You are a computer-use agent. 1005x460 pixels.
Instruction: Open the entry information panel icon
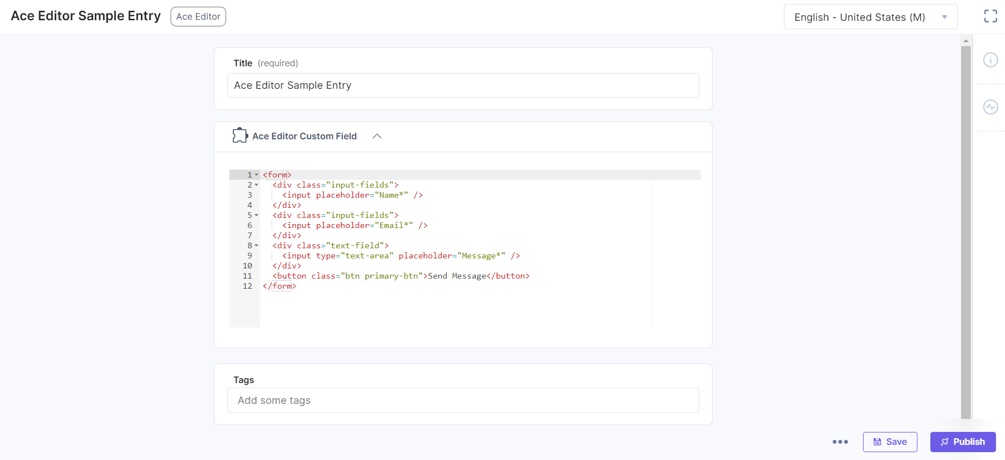[x=990, y=60]
